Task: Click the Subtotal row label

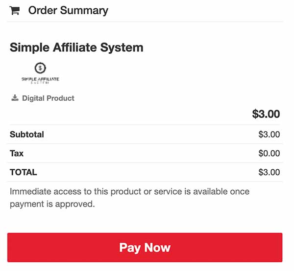Action: pos(27,135)
